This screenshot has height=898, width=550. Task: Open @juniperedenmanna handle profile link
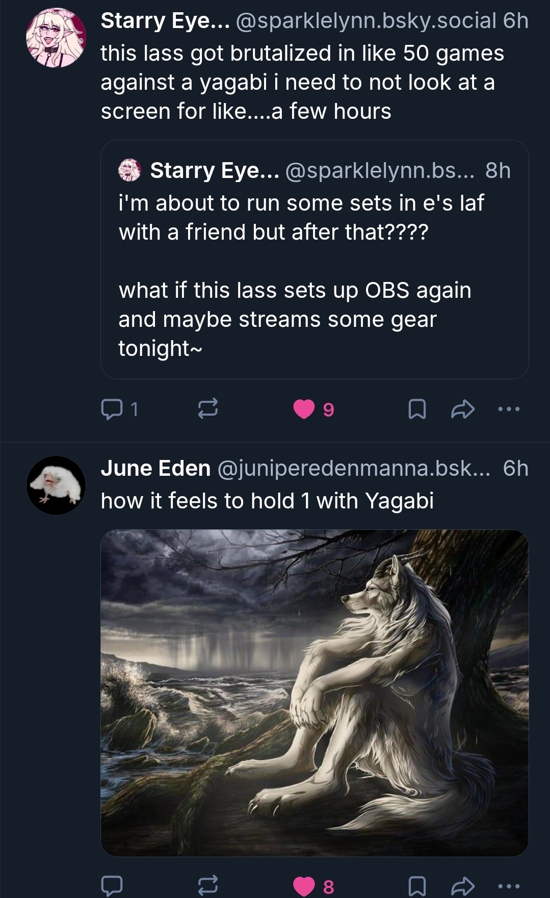354,468
